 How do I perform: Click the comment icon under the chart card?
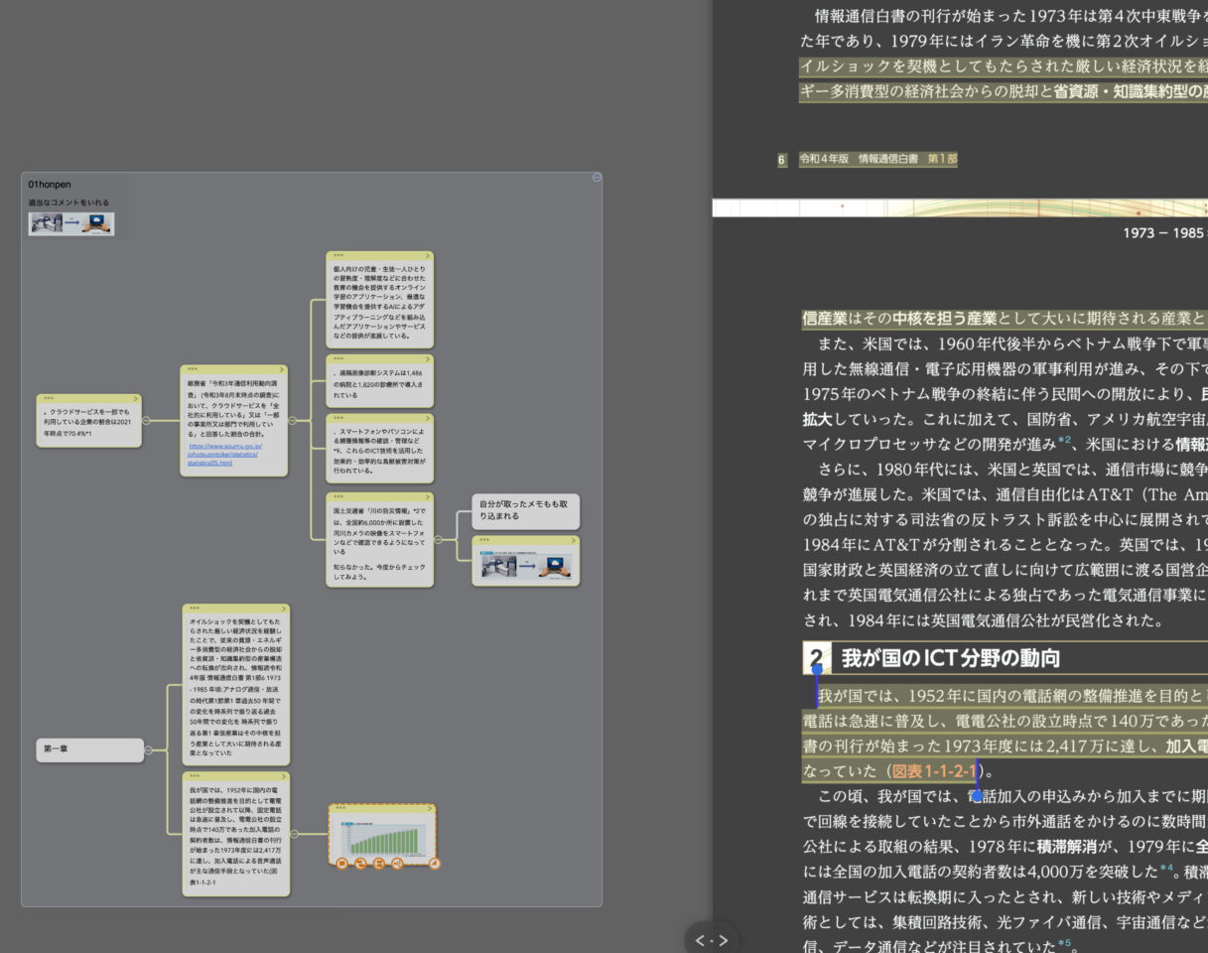(341, 863)
